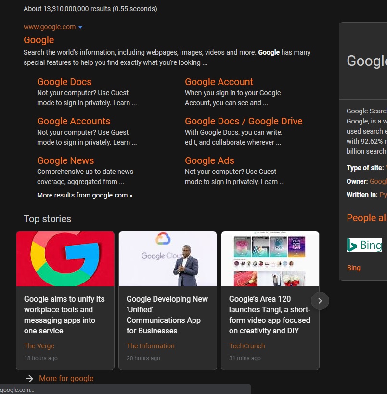Click next arrow in Top stories carousel

click(320, 301)
